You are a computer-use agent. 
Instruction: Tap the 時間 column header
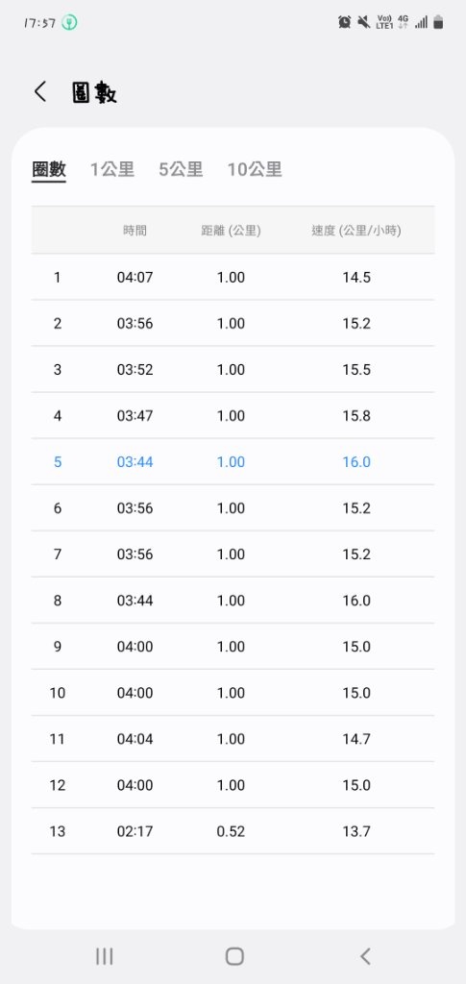[135, 231]
